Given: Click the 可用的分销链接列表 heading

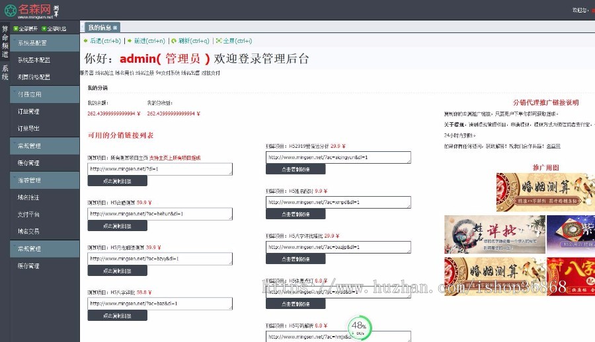Looking at the screenshot, I should (121, 135).
